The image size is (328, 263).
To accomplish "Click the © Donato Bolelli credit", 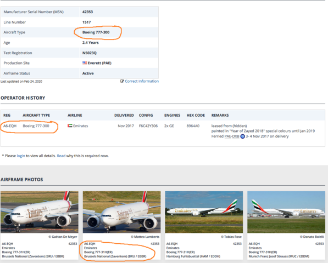I will (312, 237).
